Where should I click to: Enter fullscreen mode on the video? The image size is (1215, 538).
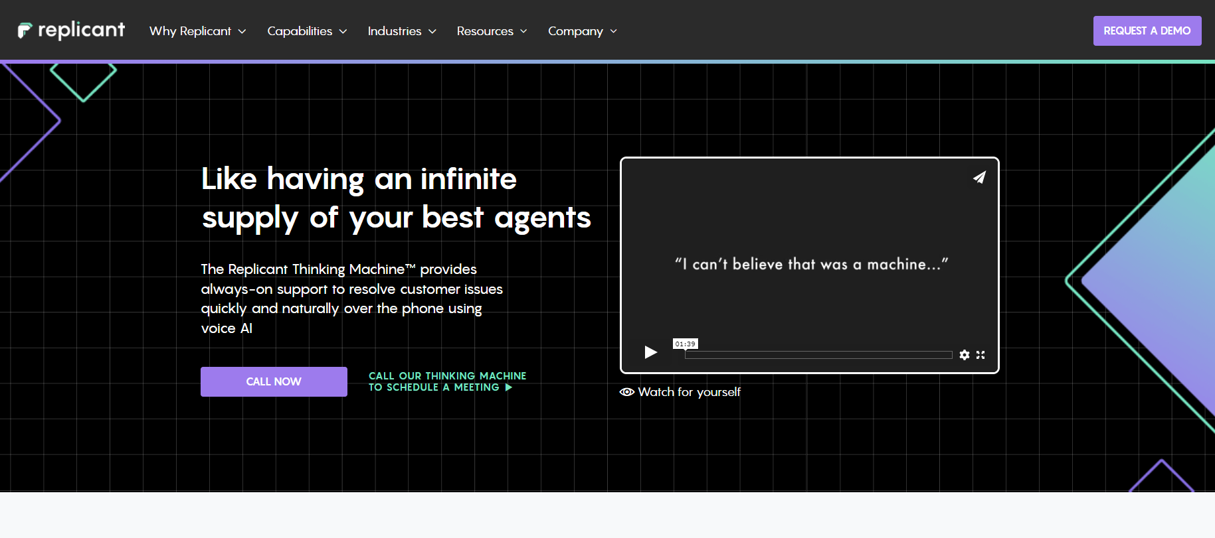(x=981, y=355)
